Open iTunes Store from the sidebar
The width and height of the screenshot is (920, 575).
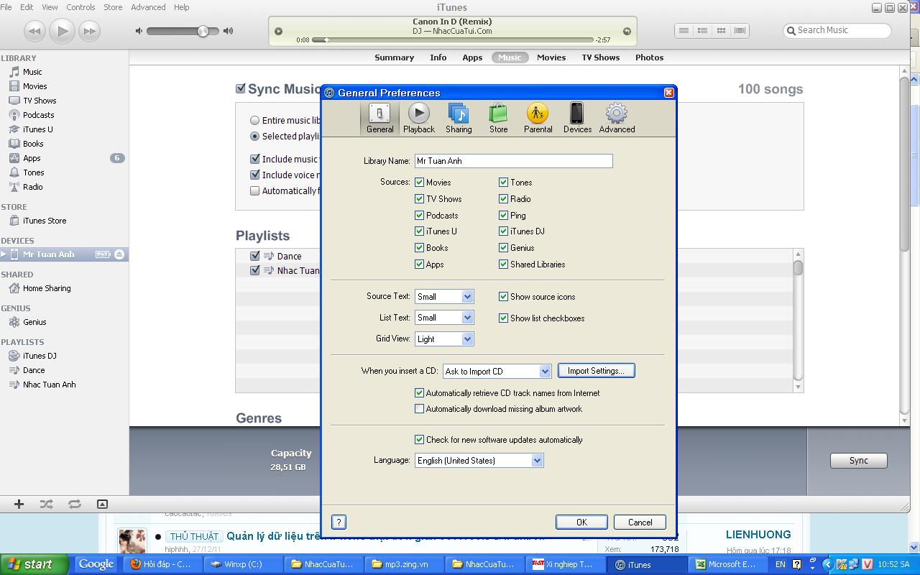click(x=44, y=221)
